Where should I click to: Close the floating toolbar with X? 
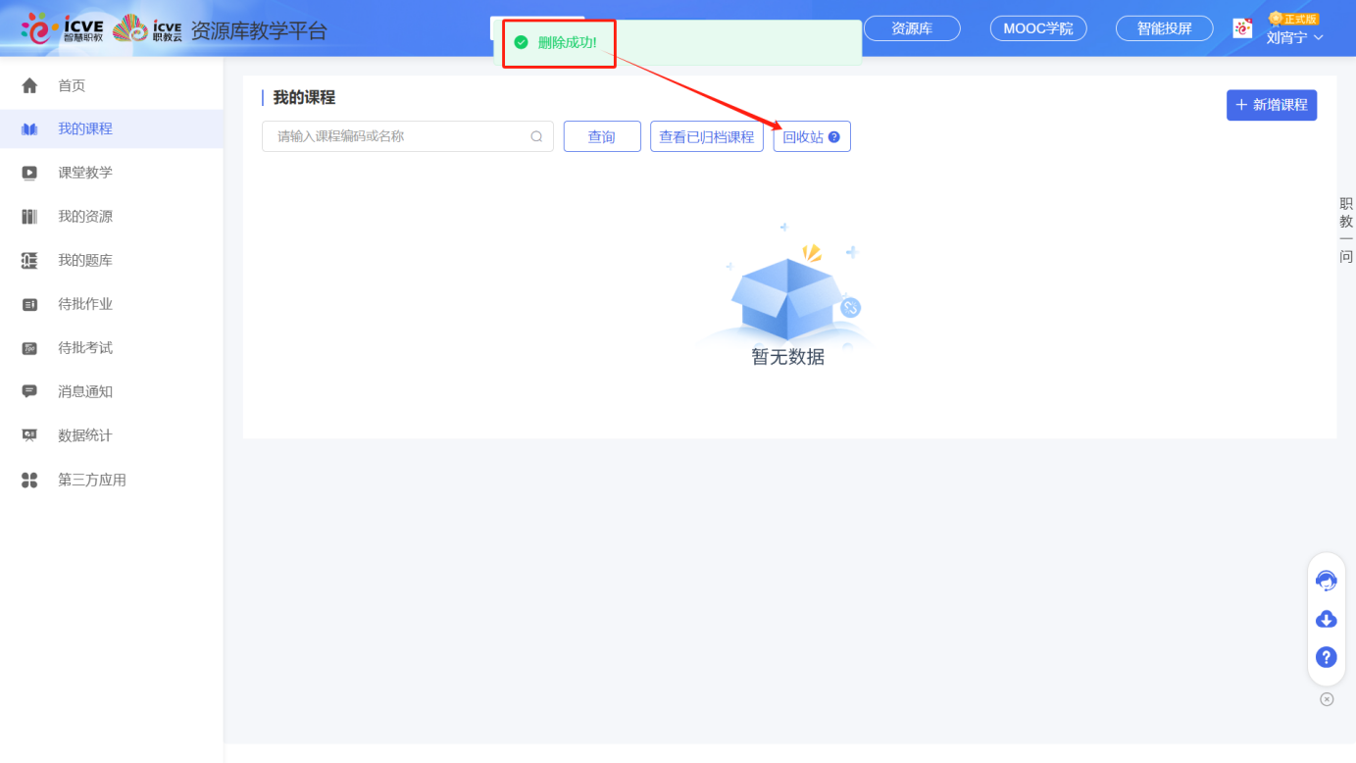(x=1327, y=699)
